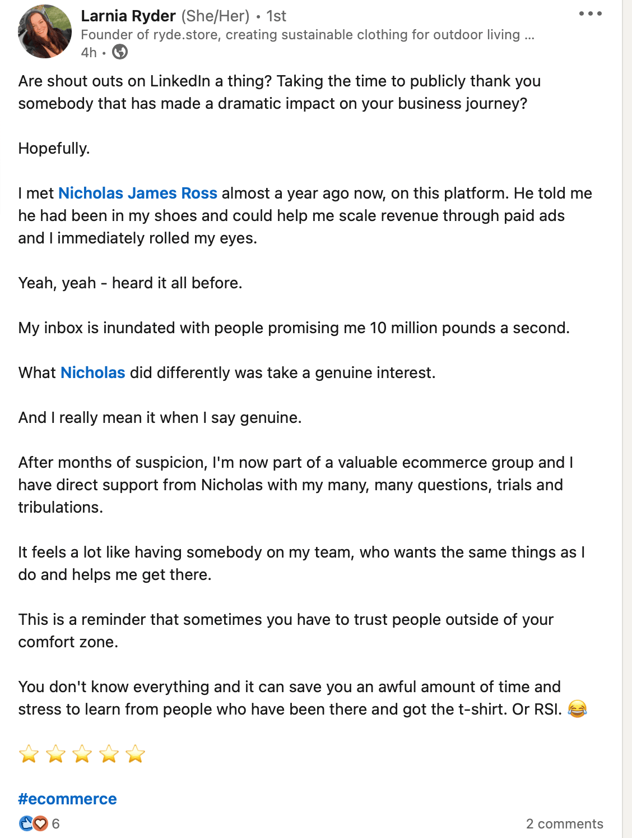
Task: Click Larnia Ryder's profile photo
Action: pyautogui.click(x=45, y=31)
